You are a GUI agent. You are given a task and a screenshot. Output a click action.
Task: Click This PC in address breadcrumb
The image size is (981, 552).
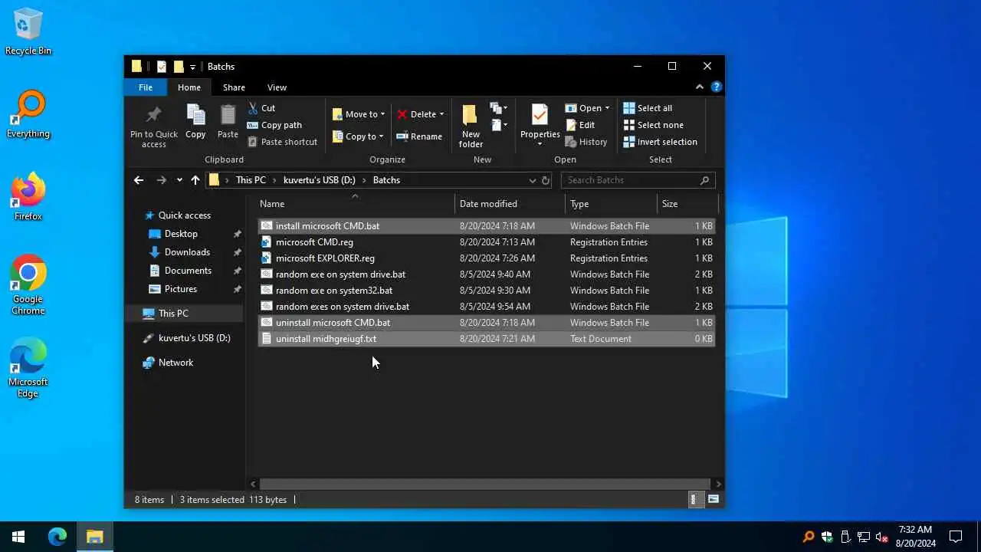[251, 180]
